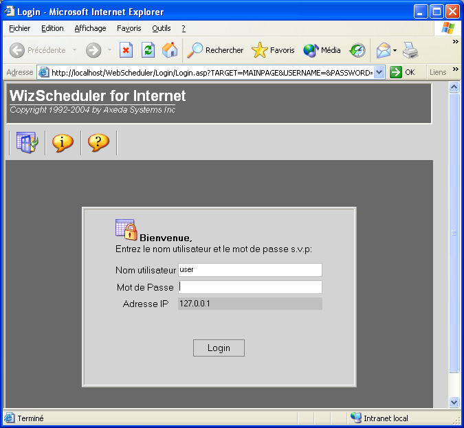464x428 pixels.
Task: Click the address bar URL text
Action: 212,72
